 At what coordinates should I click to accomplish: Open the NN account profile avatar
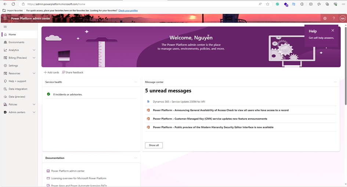coord(342,18)
